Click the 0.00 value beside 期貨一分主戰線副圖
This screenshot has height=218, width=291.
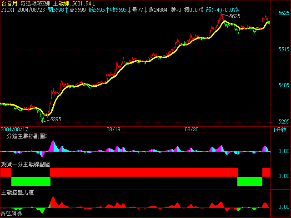click(x=284, y=176)
